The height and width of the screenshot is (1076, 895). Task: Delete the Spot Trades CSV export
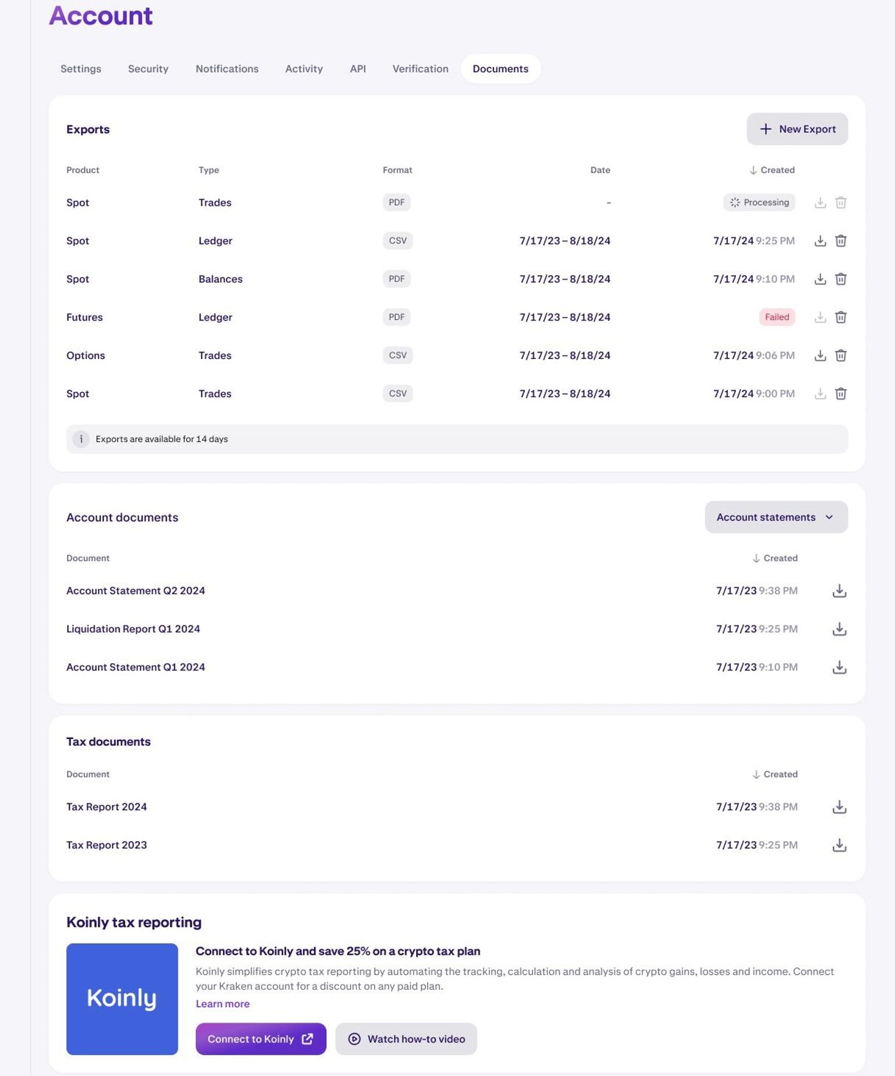[841, 394]
